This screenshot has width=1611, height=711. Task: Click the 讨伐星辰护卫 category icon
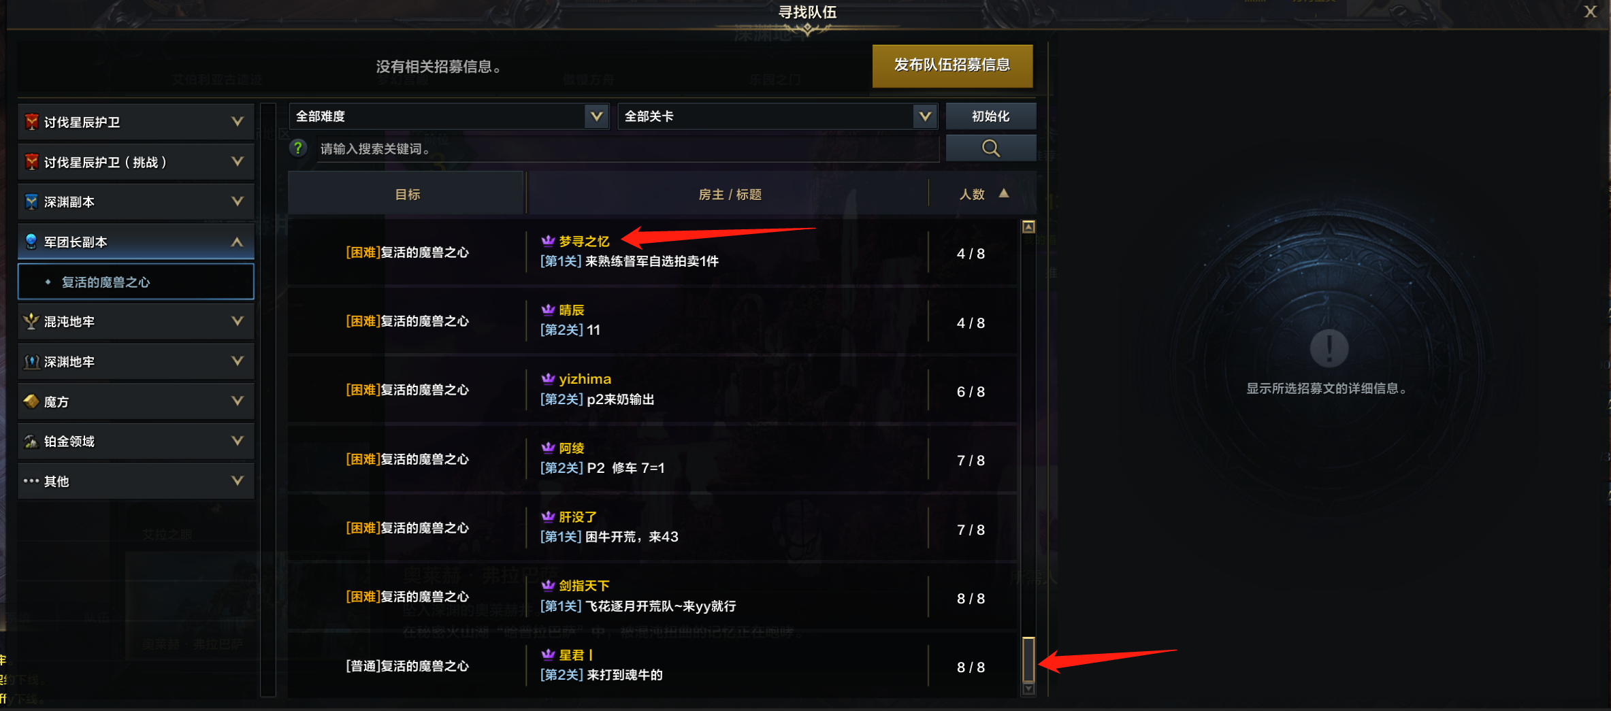(31, 122)
